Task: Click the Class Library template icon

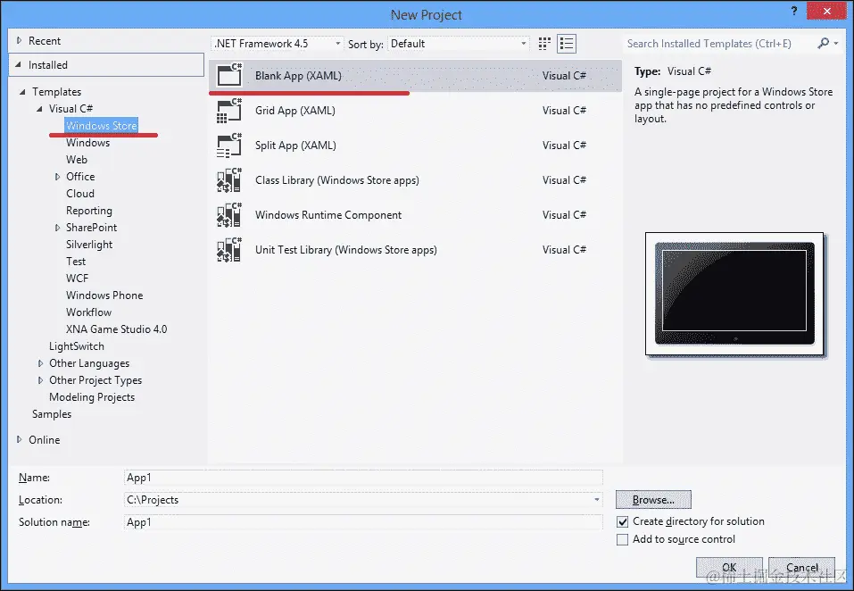Action: coord(229,179)
